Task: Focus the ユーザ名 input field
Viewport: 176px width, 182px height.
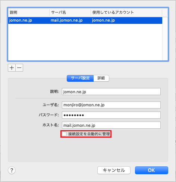Action: click(111, 105)
